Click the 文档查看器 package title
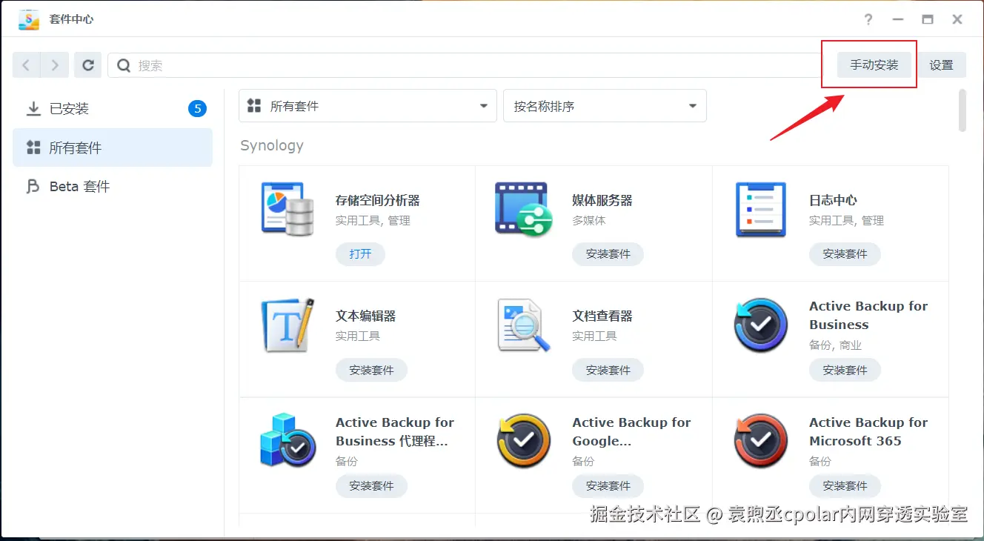The image size is (984, 541). (x=602, y=316)
